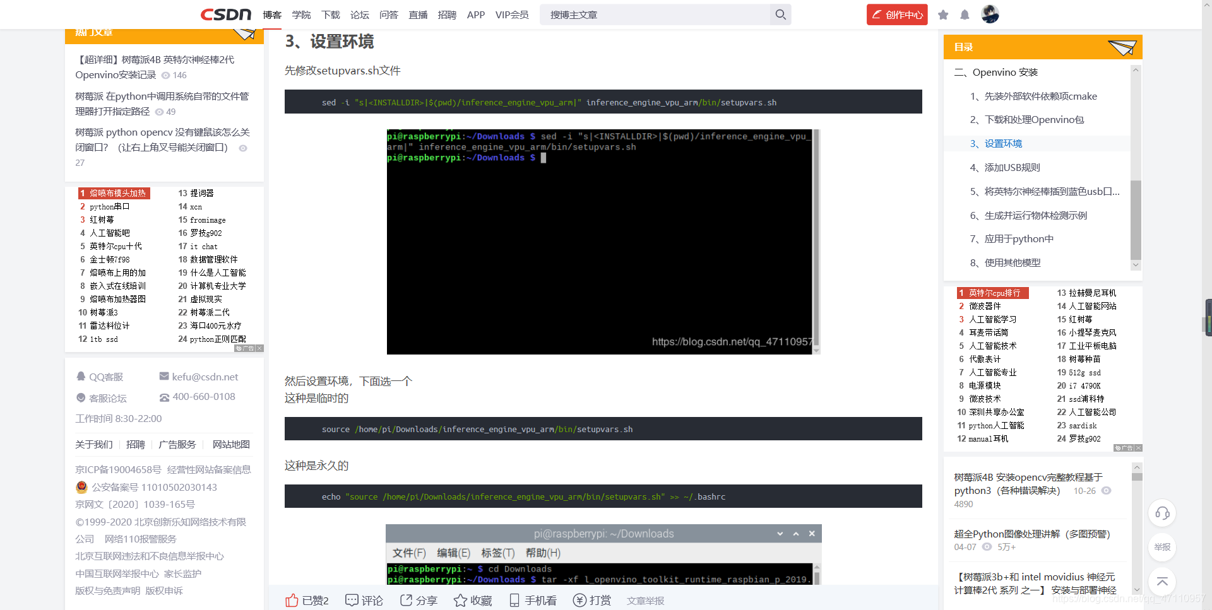Click 手机看 phone icon
Image resolution: width=1212 pixels, height=610 pixels.
[514, 600]
